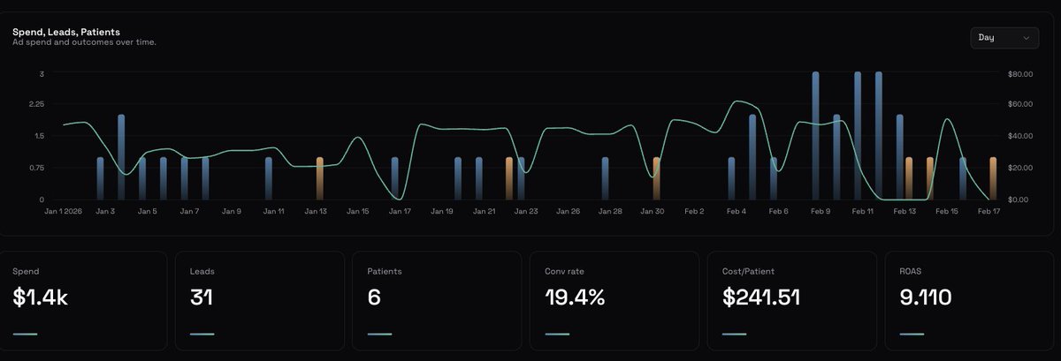Click the $1.4k spend value

click(x=41, y=297)
